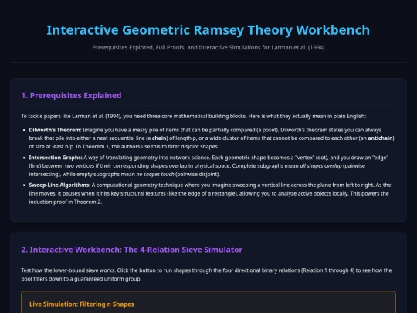Click the bold 'Sweep-Line Algorithms:' label

pos(59,185)
